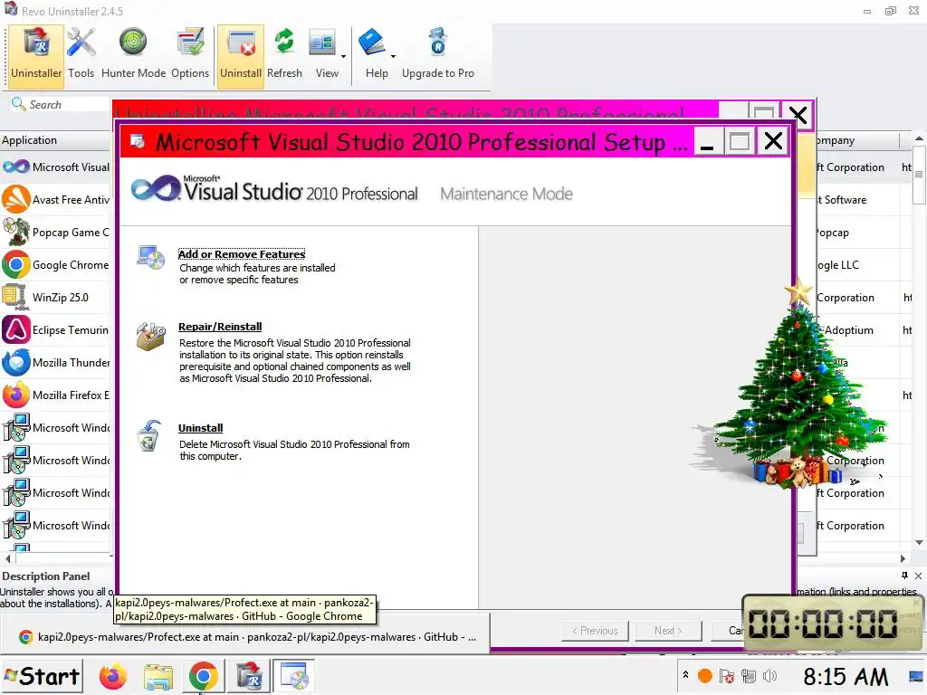The image size is (927, 695).
Task: Click the Add or Remove Features icon
Action: click(x=151, y=258)
